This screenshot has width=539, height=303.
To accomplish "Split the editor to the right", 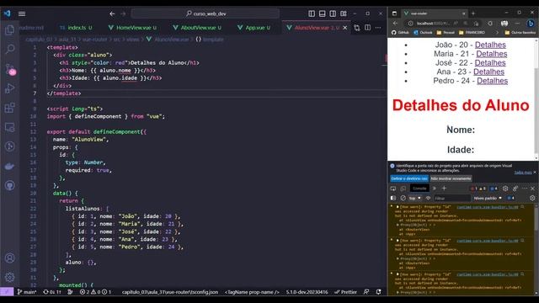I will (367, 28).
